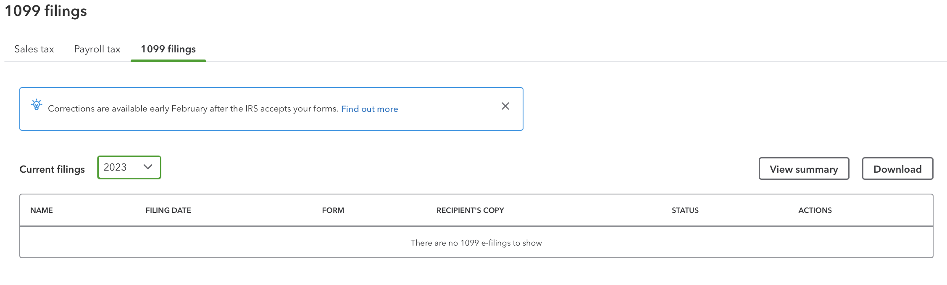
Task: Click the Current filings label
Action: (x=52, y=169)
